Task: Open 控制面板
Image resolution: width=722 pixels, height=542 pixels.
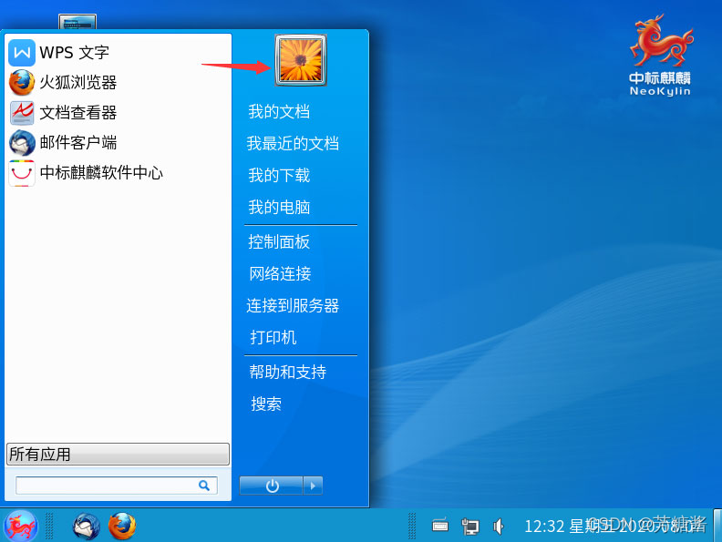Action: [x=279, y=242]
